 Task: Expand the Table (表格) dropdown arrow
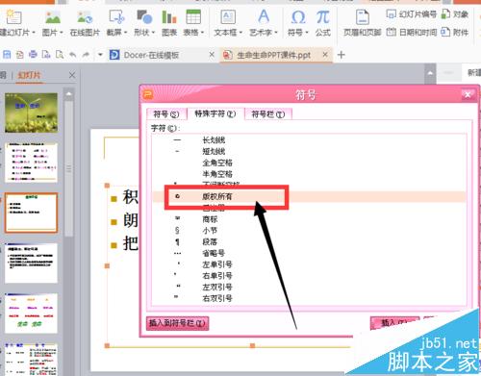point(202,33)
